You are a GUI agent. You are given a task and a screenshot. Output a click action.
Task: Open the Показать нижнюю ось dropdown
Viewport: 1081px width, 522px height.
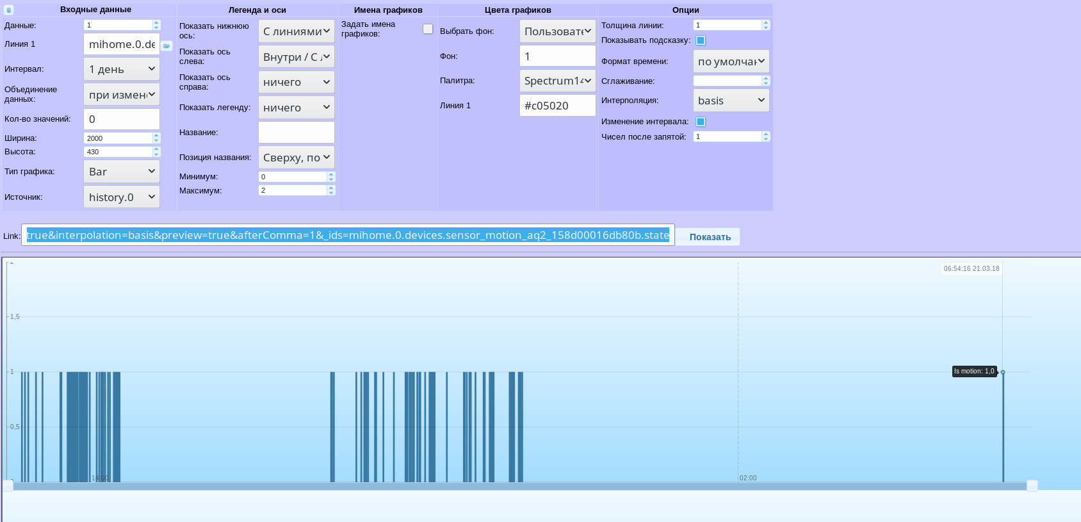click(x=297, y=31)
